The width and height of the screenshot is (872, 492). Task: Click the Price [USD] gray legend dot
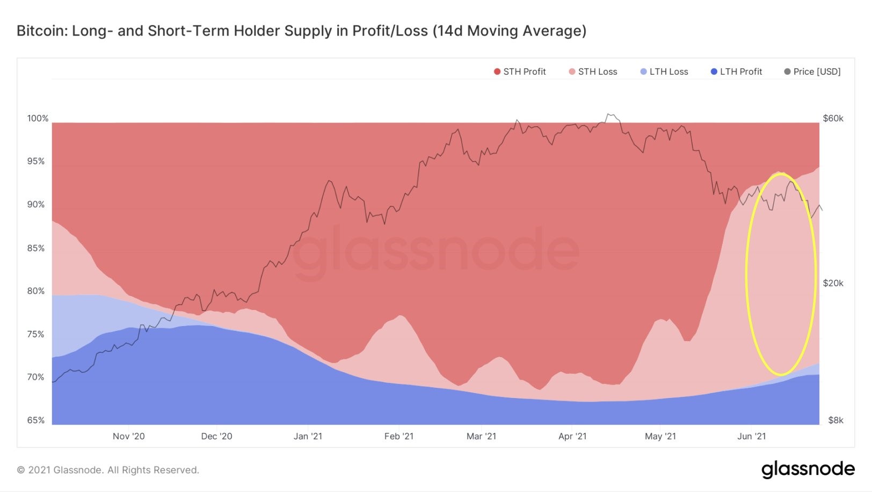coord(787,71)
